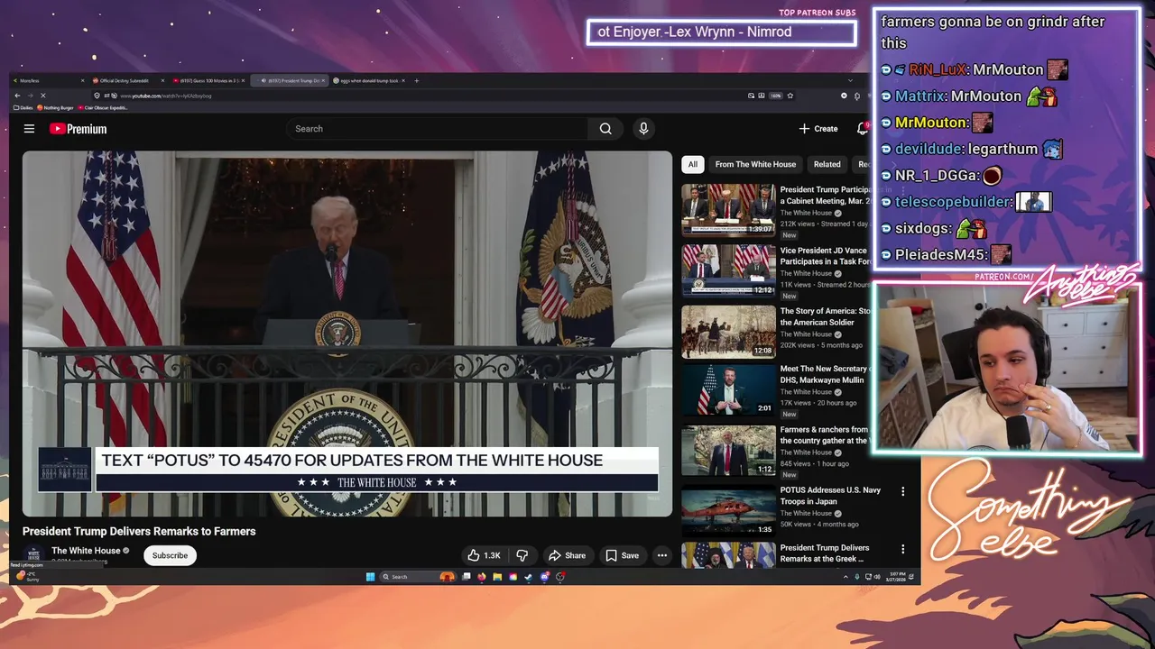The image size is (1155, 649).
Task: Go to the YouTube Premium home logo
Action: [78, 129]
